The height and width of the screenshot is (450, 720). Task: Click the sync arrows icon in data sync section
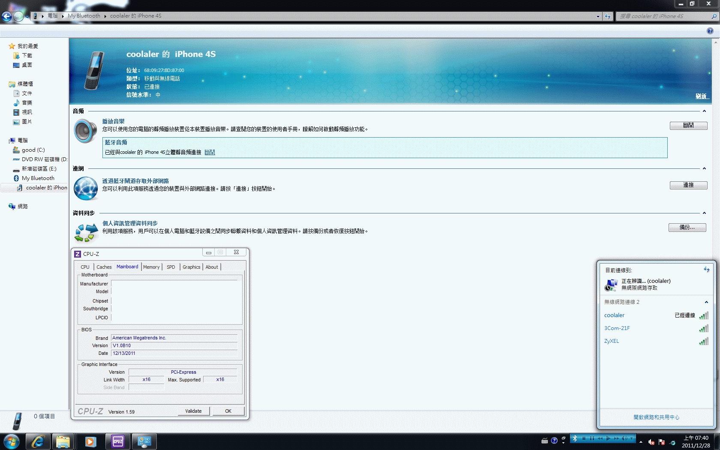coord(86,232)
